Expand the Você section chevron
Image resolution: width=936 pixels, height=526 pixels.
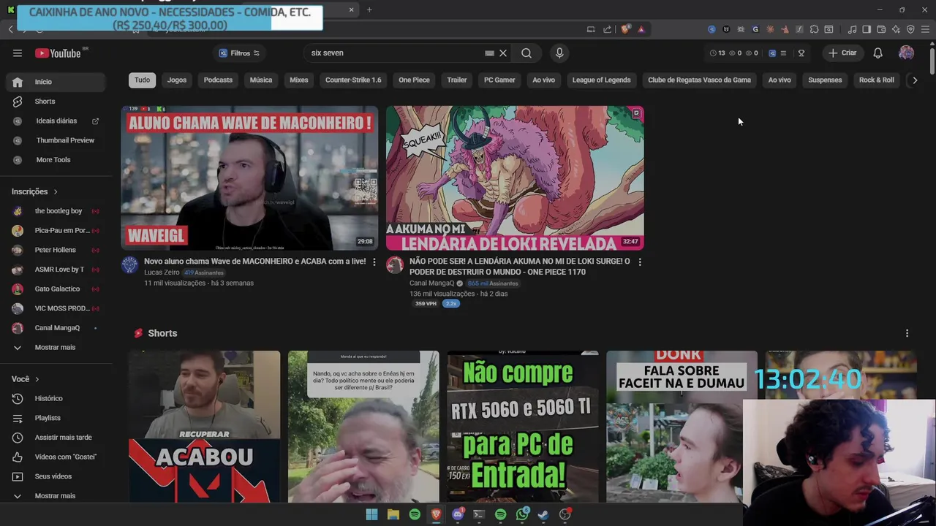pos(37,379)
